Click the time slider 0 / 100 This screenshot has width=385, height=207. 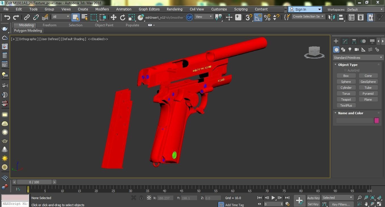point(34,182)
